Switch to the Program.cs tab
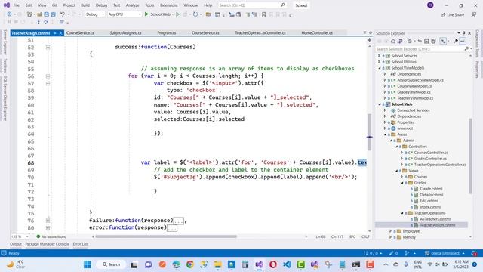 coord(166,32)
